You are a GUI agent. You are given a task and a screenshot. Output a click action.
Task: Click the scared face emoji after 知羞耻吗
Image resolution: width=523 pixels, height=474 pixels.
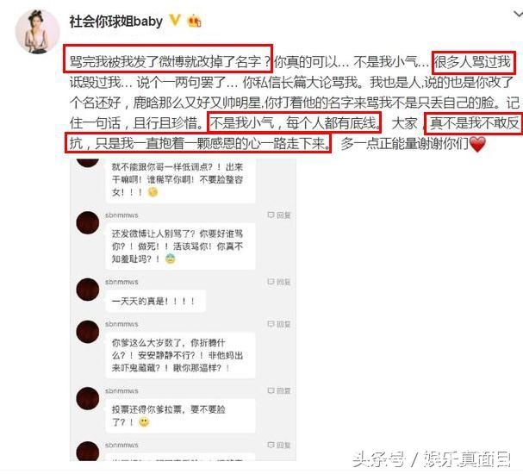click(171, 259)
